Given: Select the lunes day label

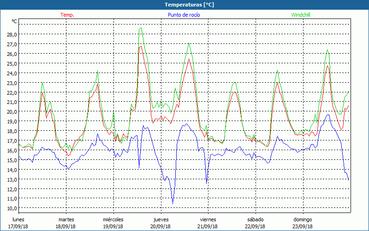Looking at the screenshot, I should click(x=19, y=219).
